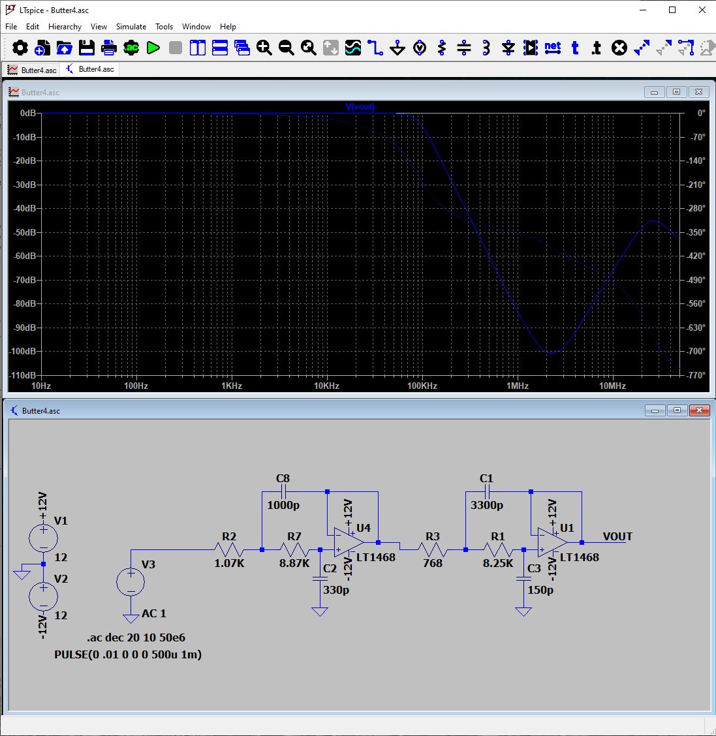Select the draw Wire tool icon
Screen dimensions: 716x736
pyautogui.click(x=375, y=48)
